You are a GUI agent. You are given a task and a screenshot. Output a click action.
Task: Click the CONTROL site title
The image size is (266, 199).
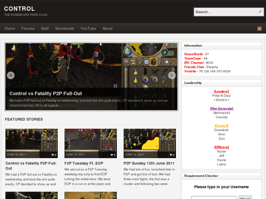coord(19,9)
